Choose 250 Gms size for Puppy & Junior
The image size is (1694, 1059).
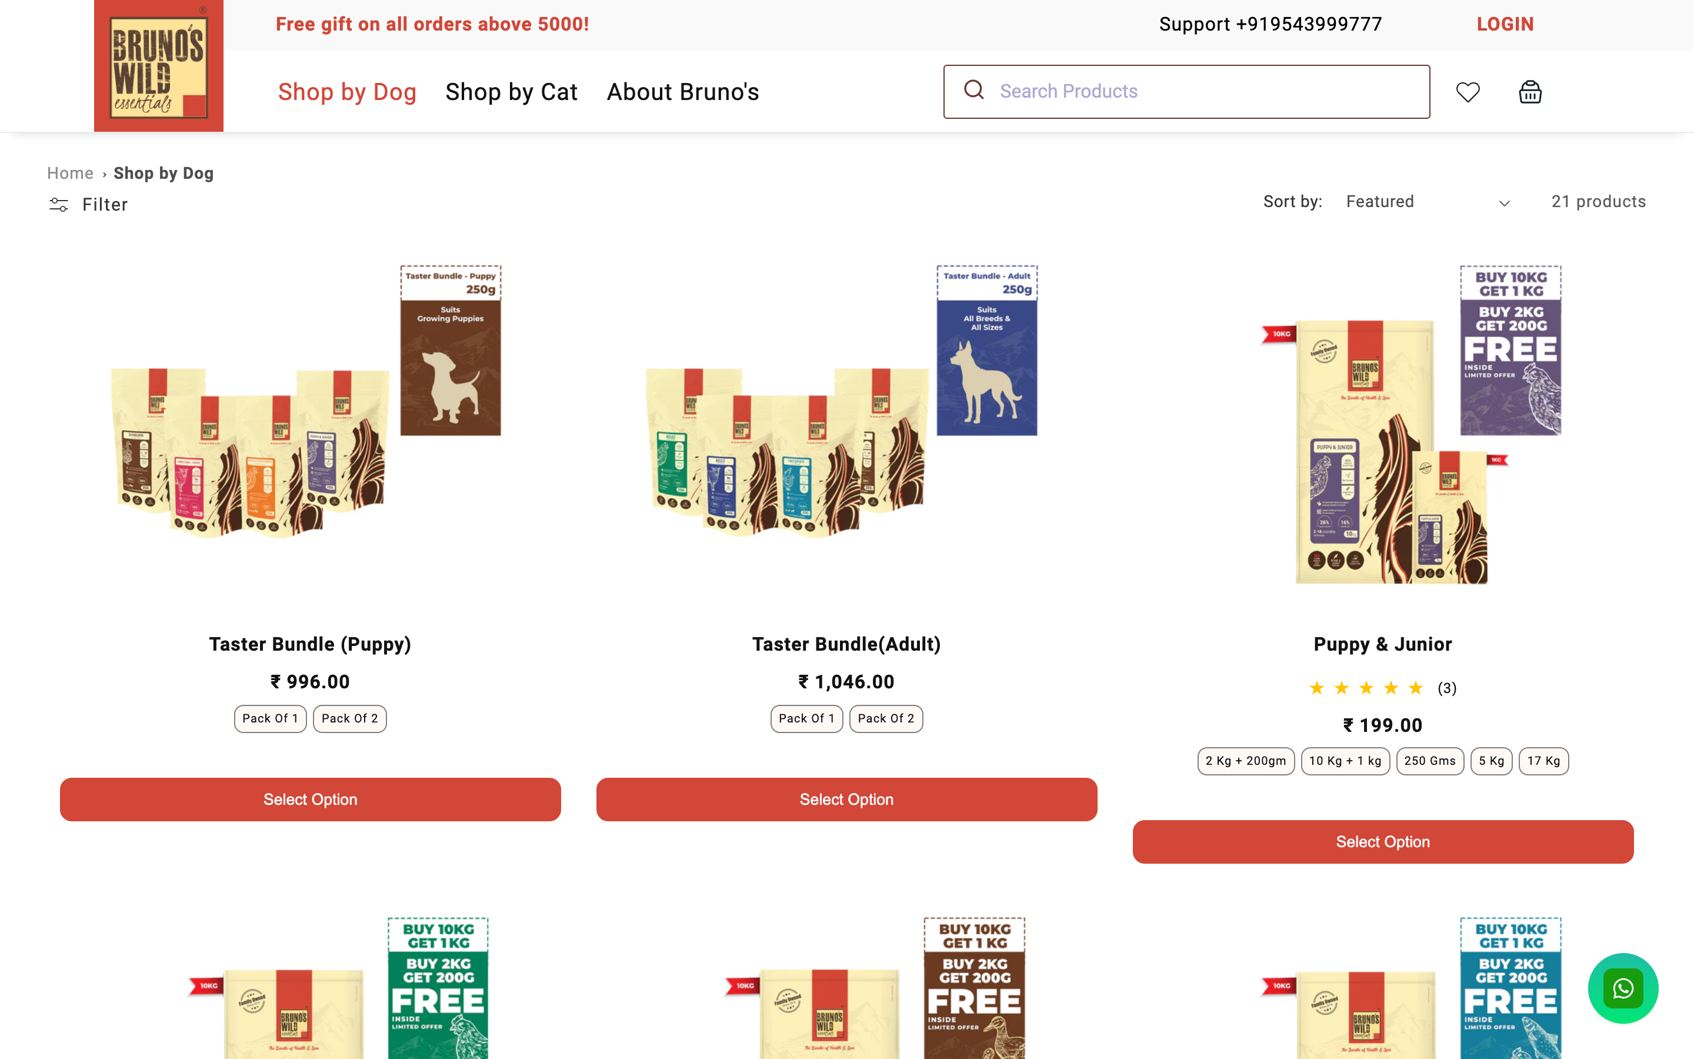(x=1430, y=761)
